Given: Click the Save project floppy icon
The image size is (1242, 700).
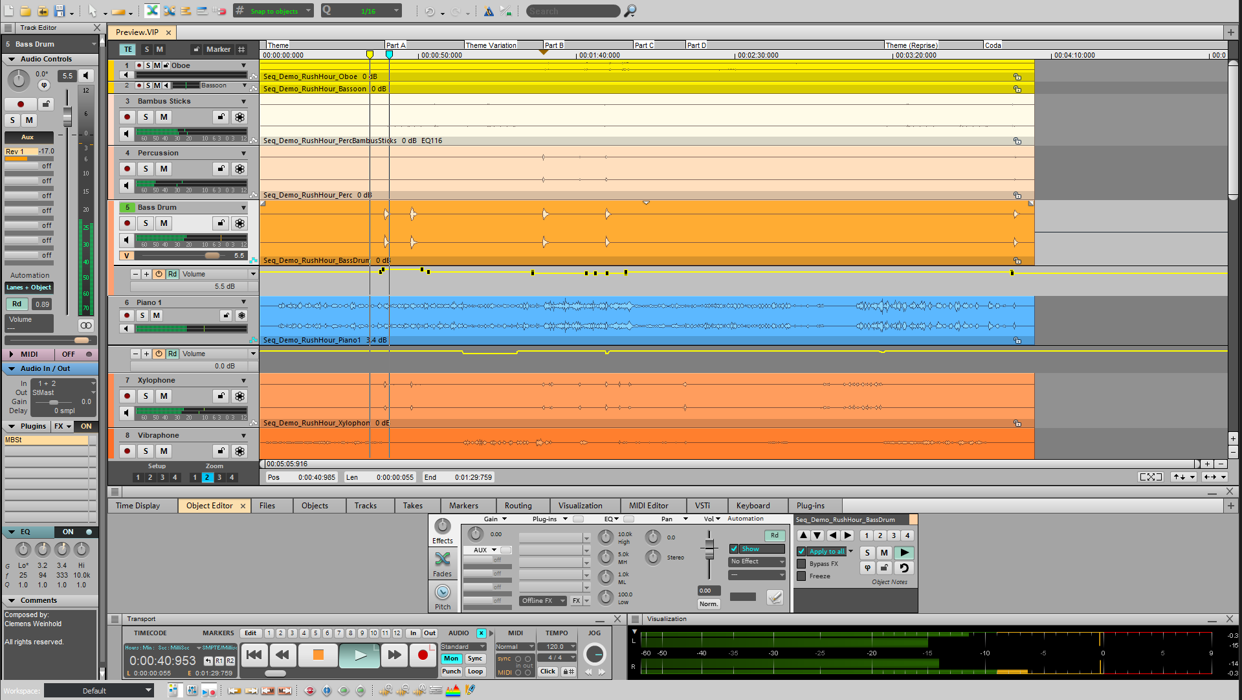Looking at the screenshot, I should click(60, 11).
